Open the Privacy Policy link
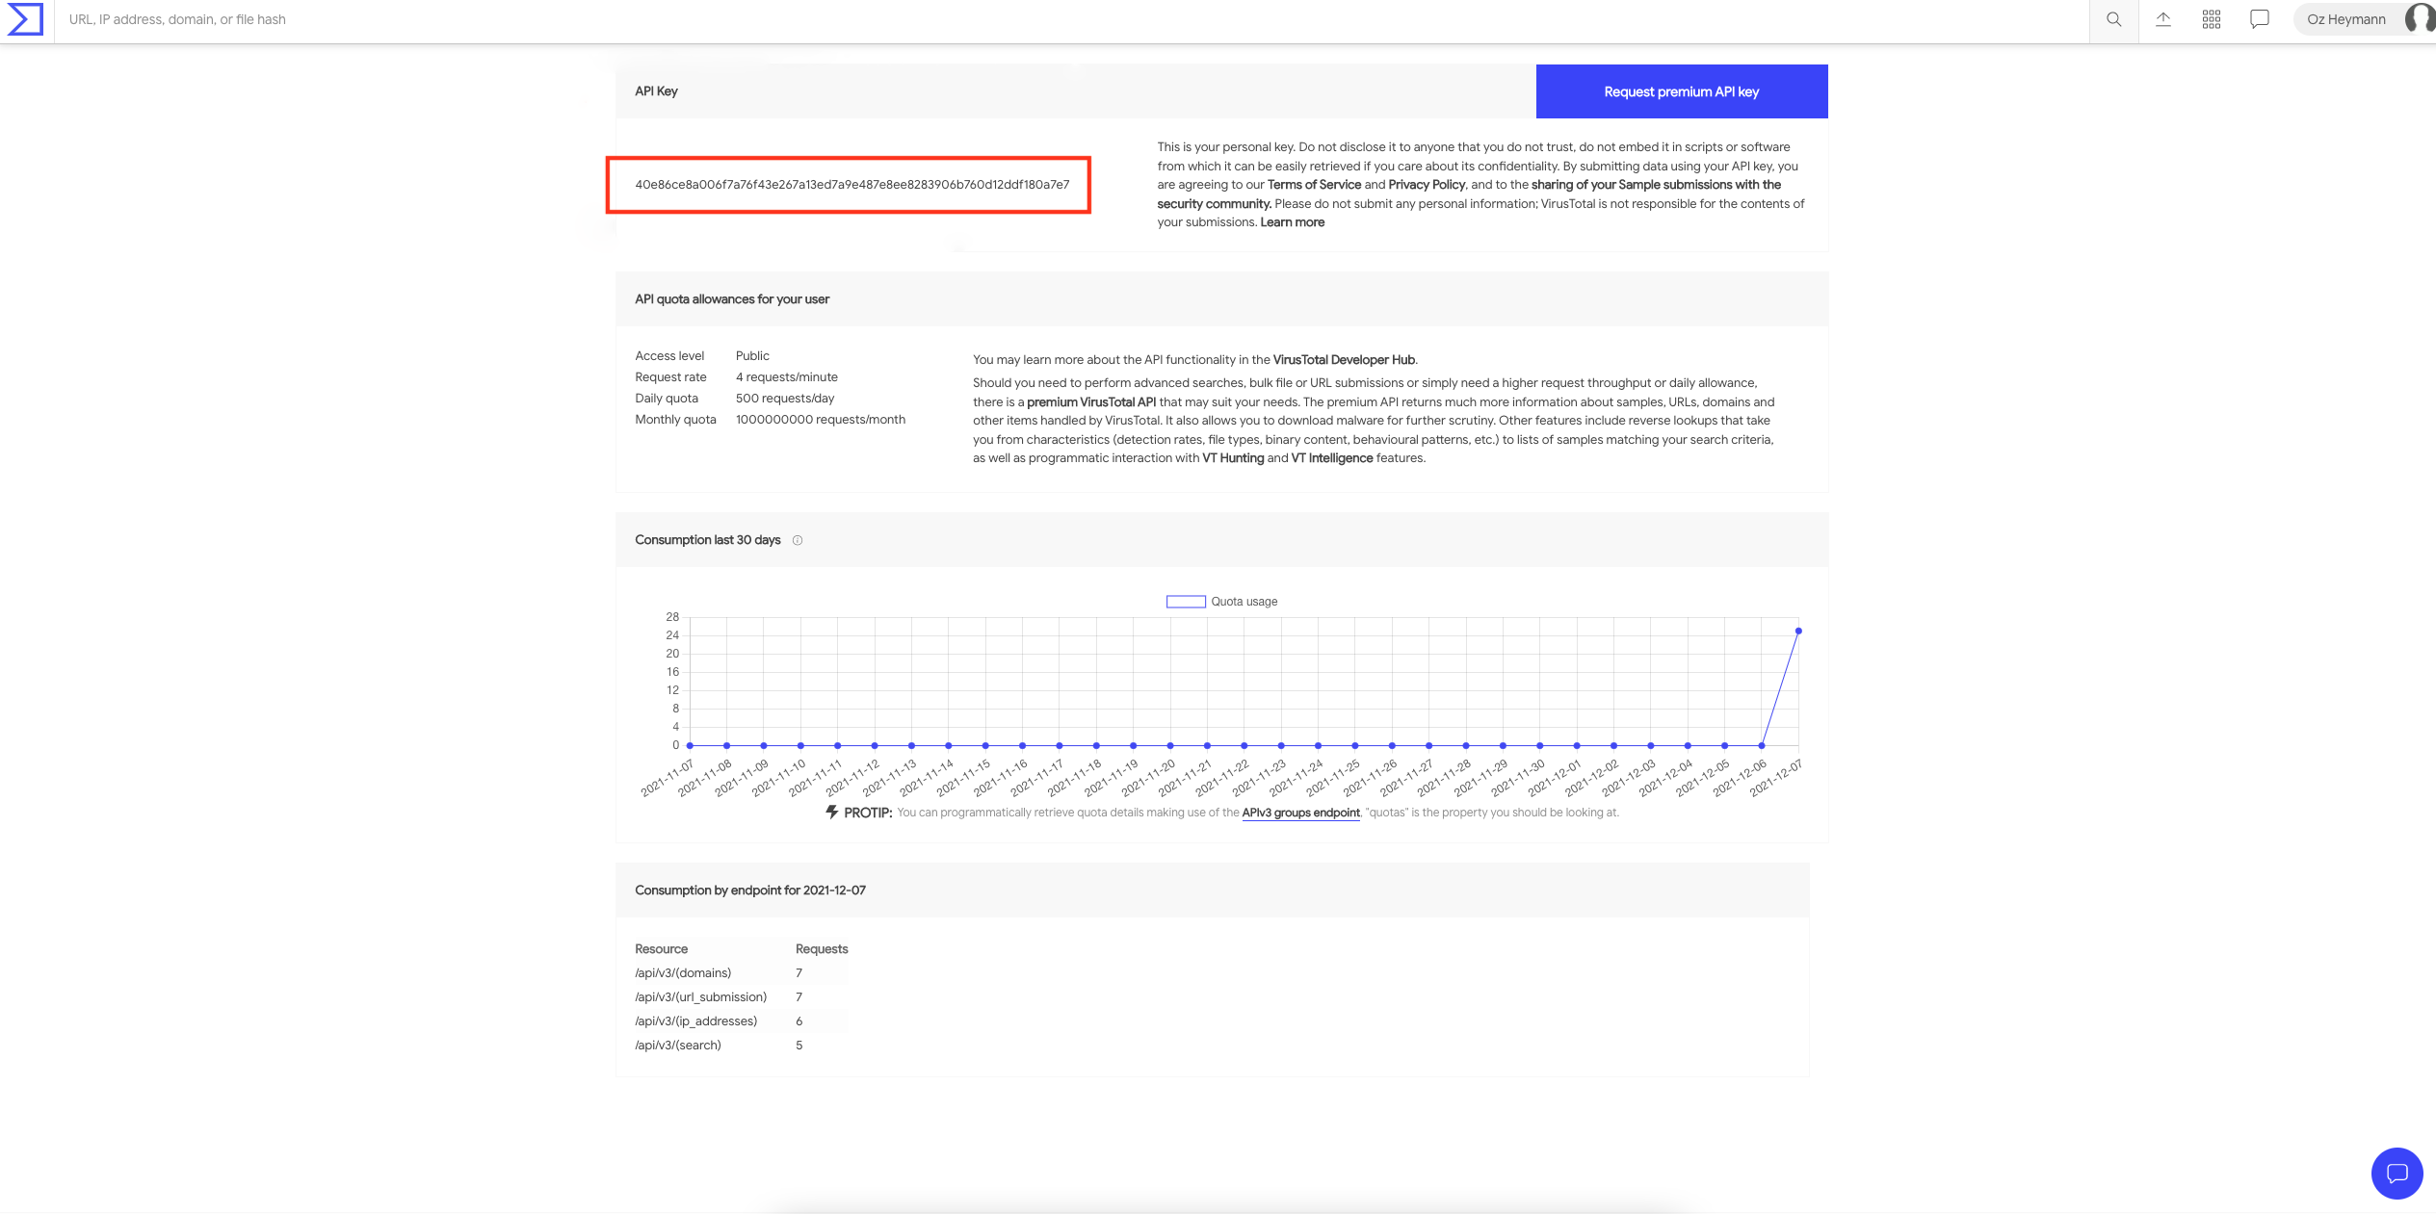 [x=1427, y=185]
